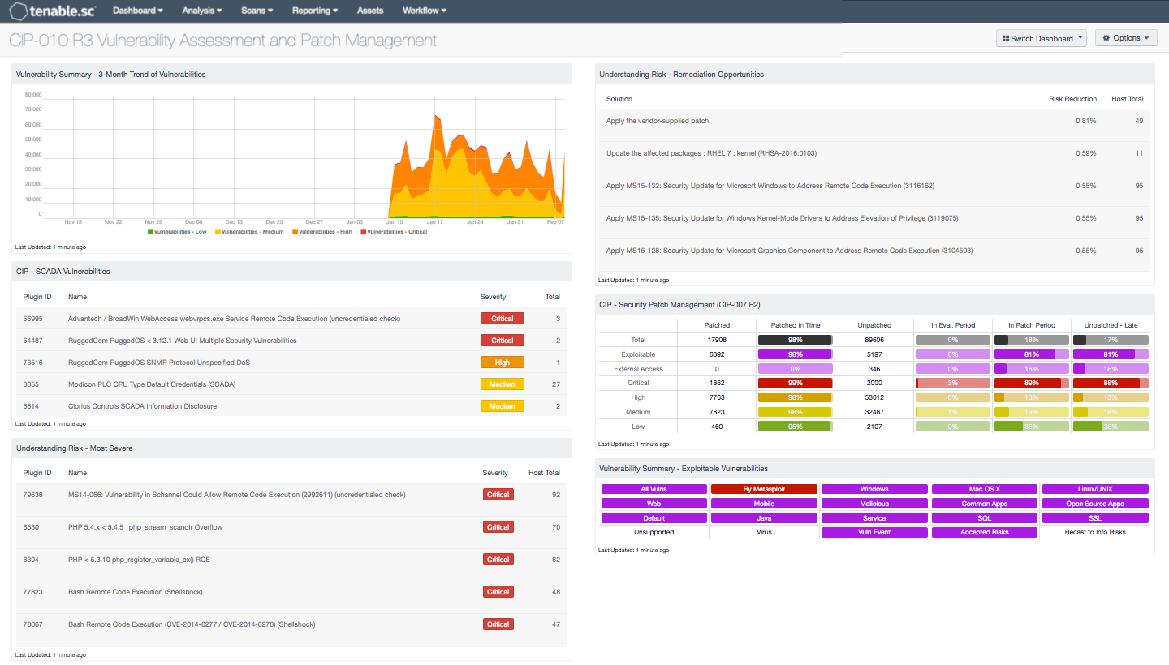Click Critical row In Patch Period 89% bar
Image resolution: width=1169 pixels, height=665 pixels.
pyautogui.click(x=1032, y=383)
